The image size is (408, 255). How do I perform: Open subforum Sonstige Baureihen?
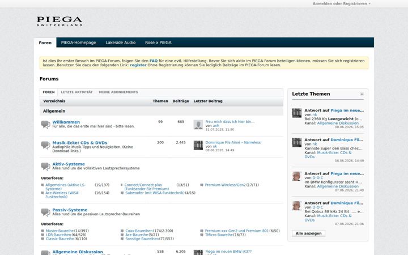pyautogui.click(x=142, y=239)
